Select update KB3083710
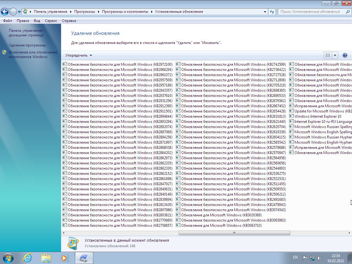The height and width of the screenshot is (264, 352). [x=219, y=226]
